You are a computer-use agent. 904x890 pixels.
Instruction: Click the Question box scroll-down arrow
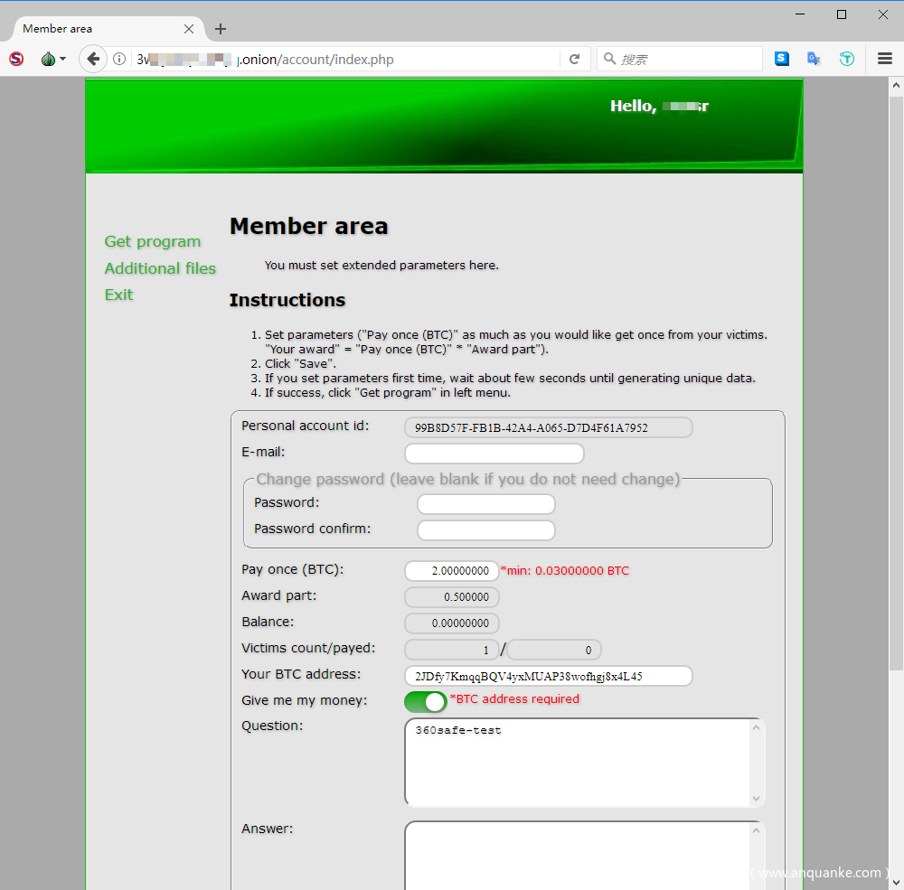pyautogui.click(x=757, y=799)
